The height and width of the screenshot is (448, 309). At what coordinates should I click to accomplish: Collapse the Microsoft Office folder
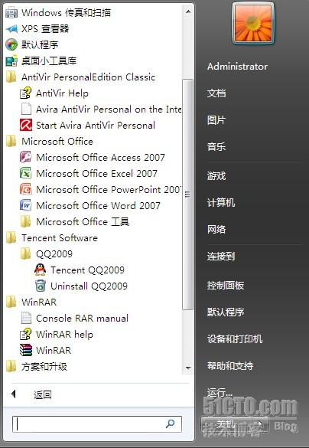(50, 142)
